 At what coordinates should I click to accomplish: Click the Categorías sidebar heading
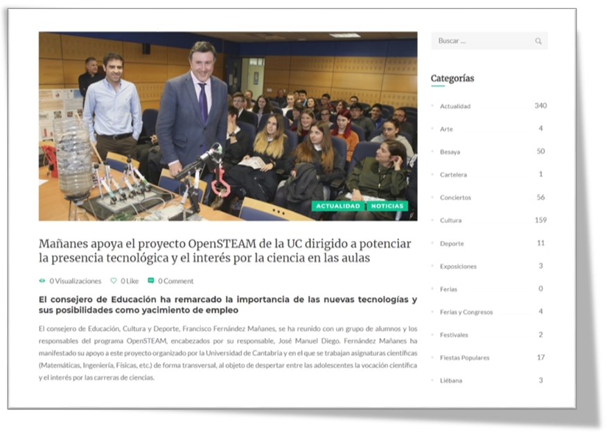point(452,78)
